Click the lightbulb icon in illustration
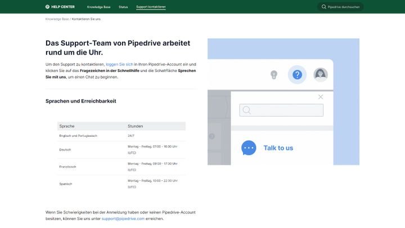This screenshot has width=405, height=228. [274, 75]
